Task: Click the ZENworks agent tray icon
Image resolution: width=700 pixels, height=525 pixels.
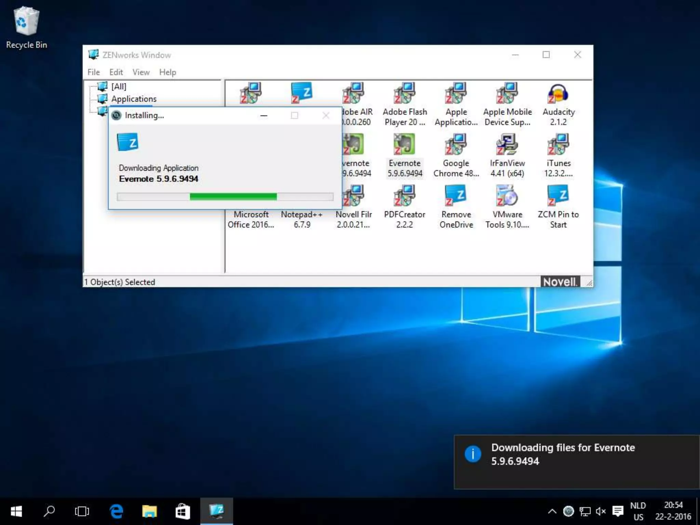Action: tap(568, 512)
